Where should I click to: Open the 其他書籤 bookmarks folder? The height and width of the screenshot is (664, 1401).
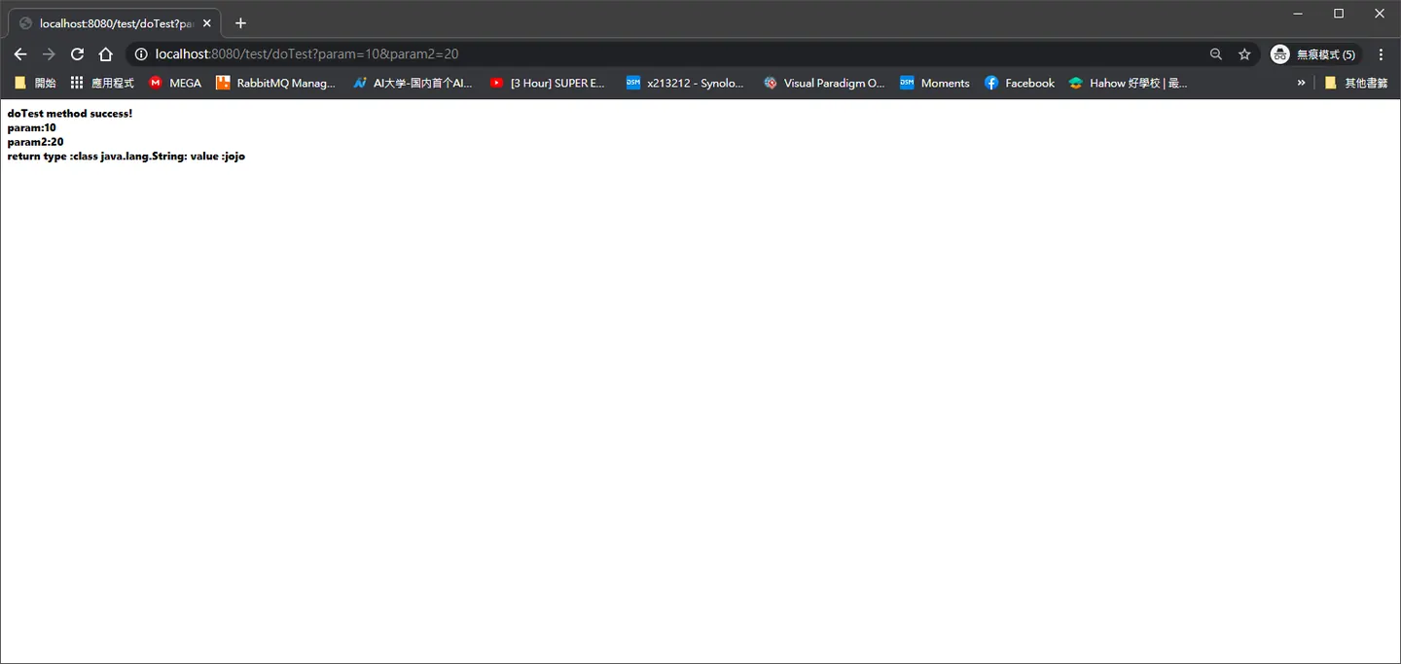(x=1356, y=83)
